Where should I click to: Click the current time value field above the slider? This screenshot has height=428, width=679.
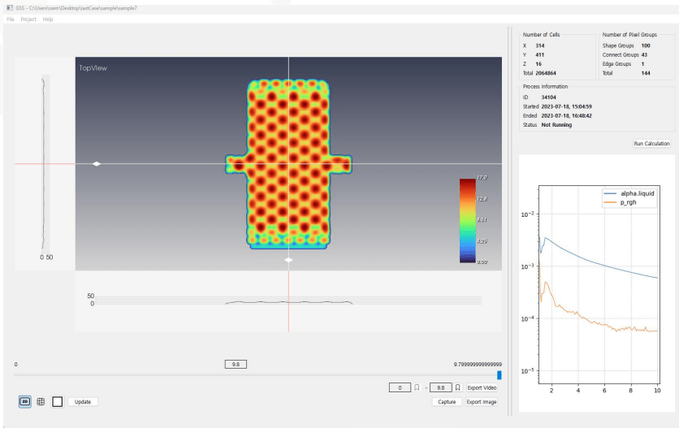[x=236, y=365]
